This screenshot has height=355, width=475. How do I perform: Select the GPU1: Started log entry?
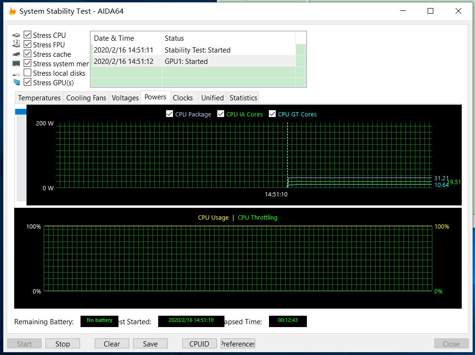tap(186, 62)
